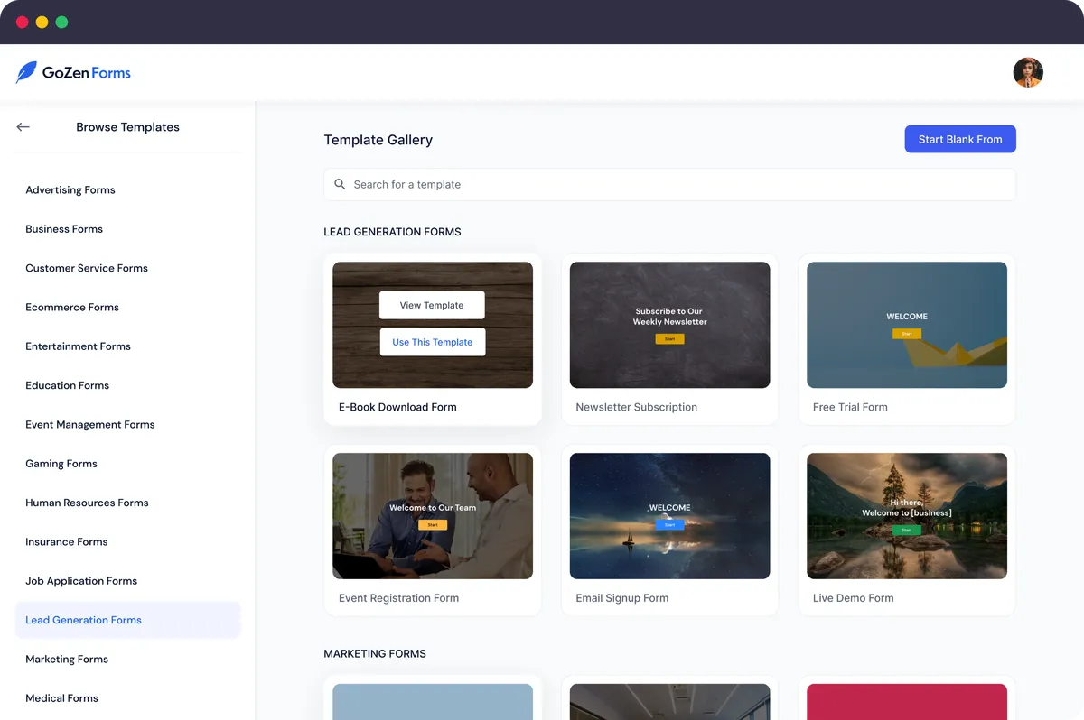
Task: Select the highlighted Lead Generation Forms item
Action: tap(127, 620)
